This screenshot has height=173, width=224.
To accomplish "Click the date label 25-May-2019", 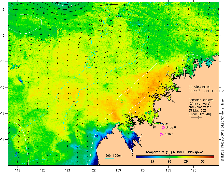I will point(199,87).
